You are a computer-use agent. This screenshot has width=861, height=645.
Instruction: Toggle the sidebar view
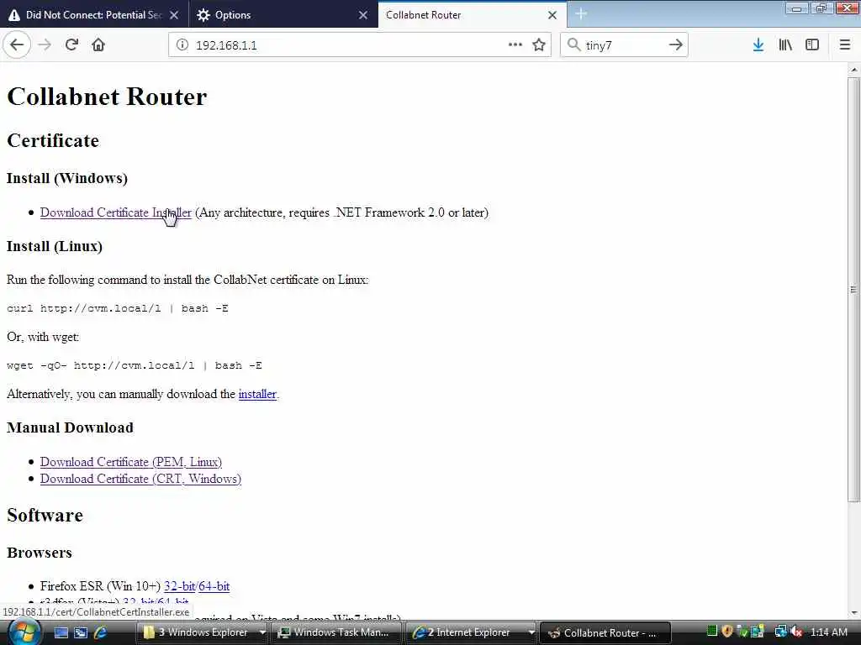[812, 45]
